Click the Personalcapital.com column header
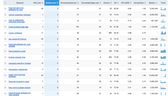This screenshot has height=96, width=168. [70, 3]
